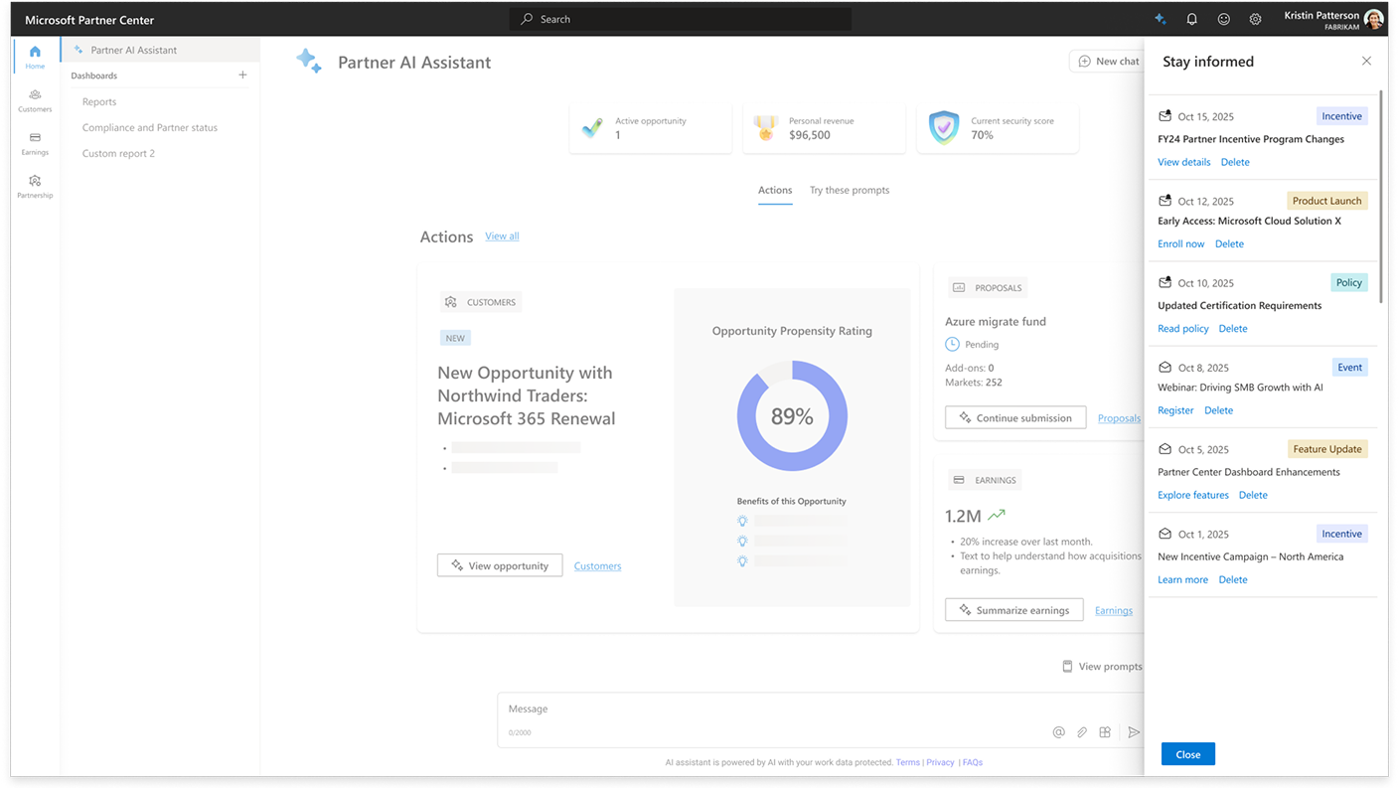
Task: Click the blue Close button in panel
Action: [1187, 754]
